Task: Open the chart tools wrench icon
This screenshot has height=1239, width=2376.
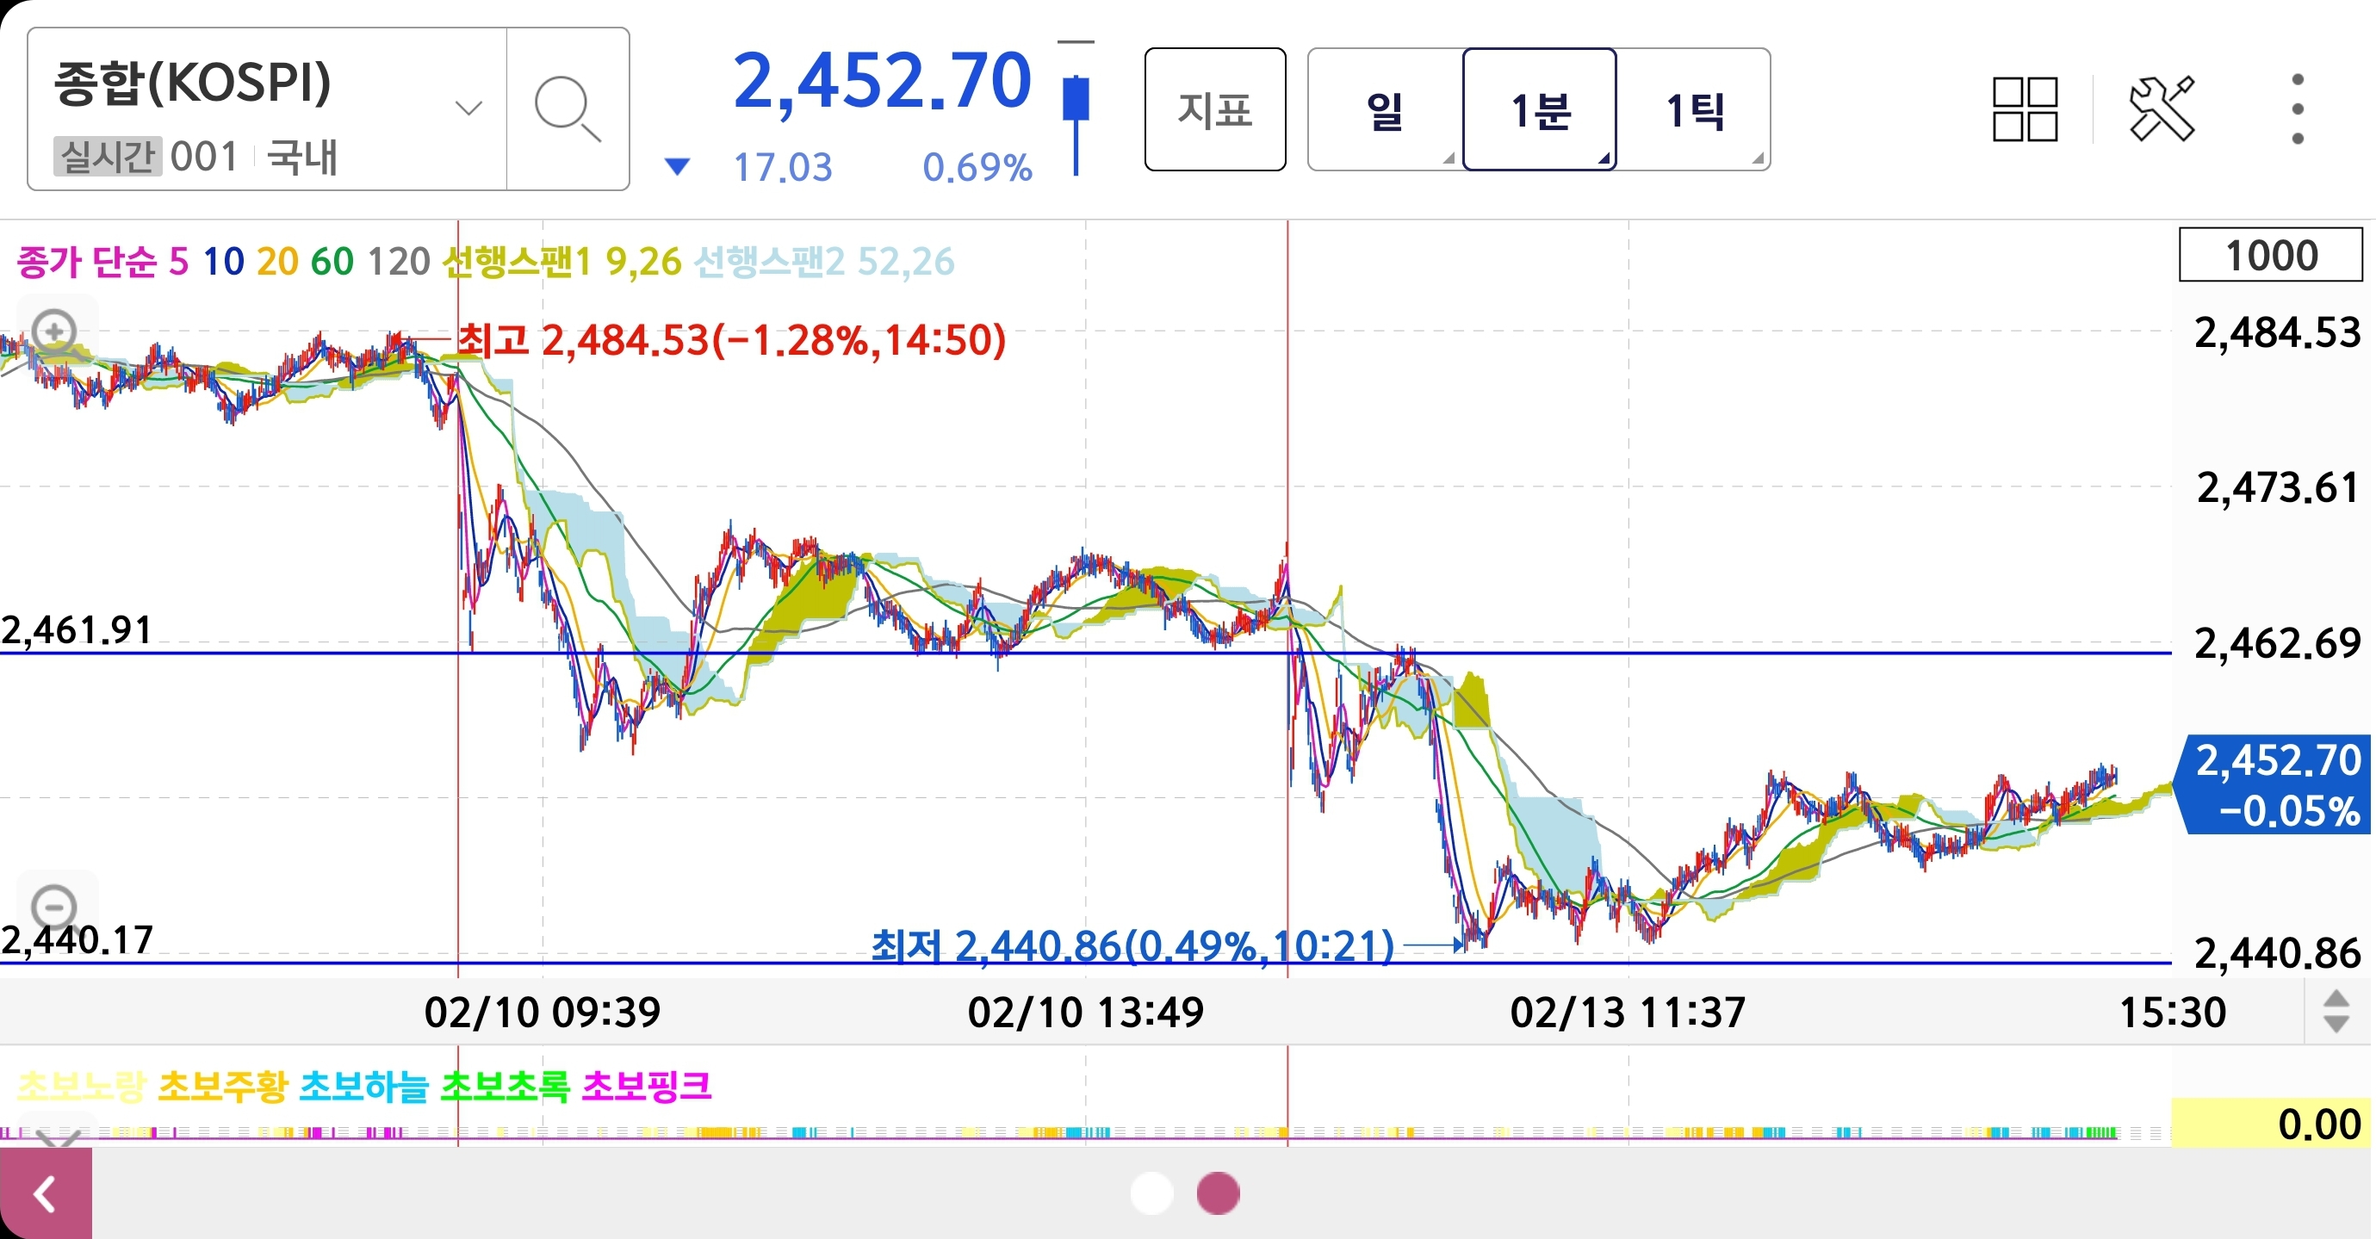Action: tap(2161, 108)
